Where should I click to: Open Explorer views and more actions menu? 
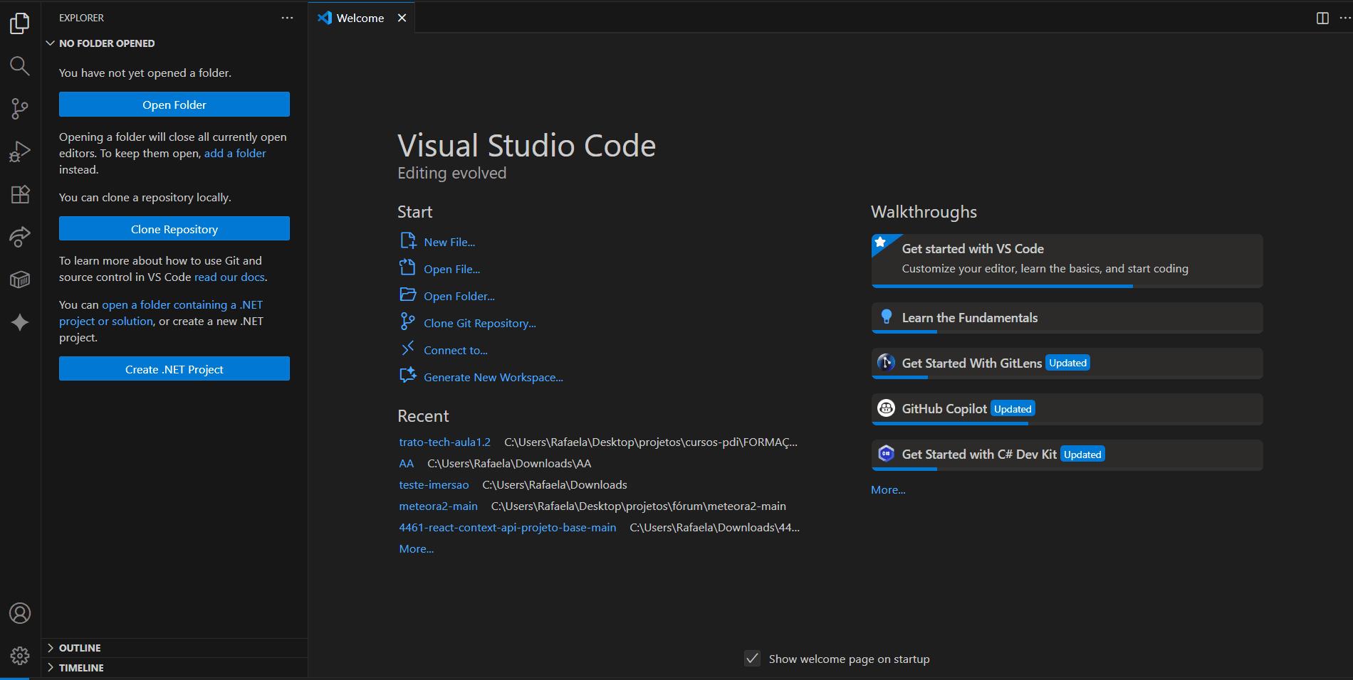(x=287, y=18)
